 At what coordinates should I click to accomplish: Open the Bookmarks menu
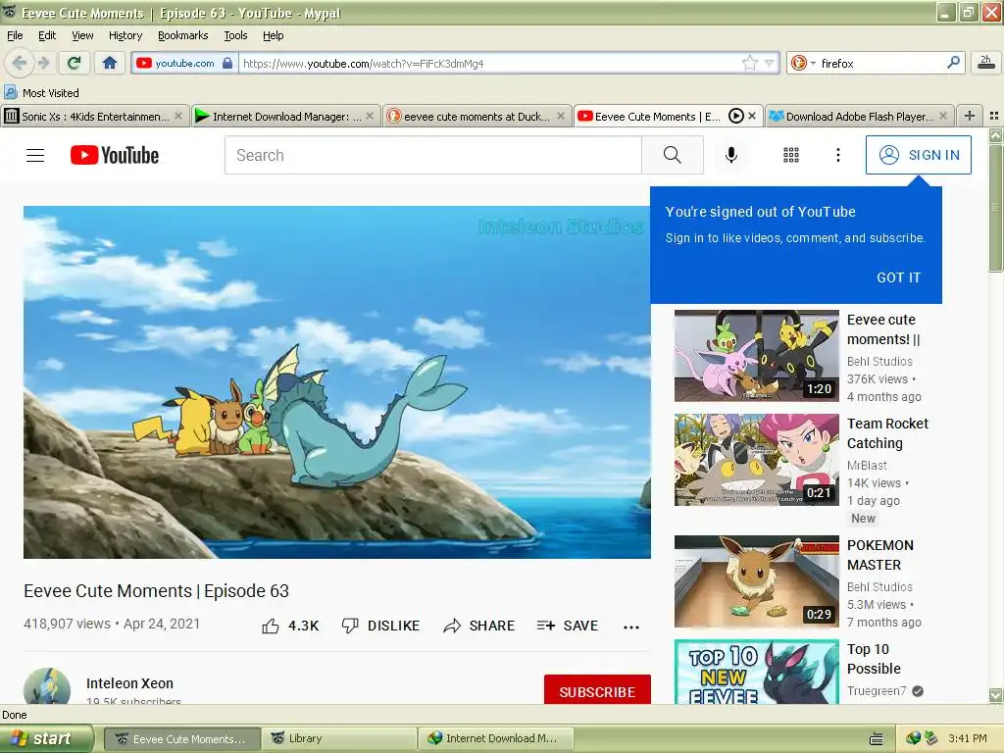point(183,35)
